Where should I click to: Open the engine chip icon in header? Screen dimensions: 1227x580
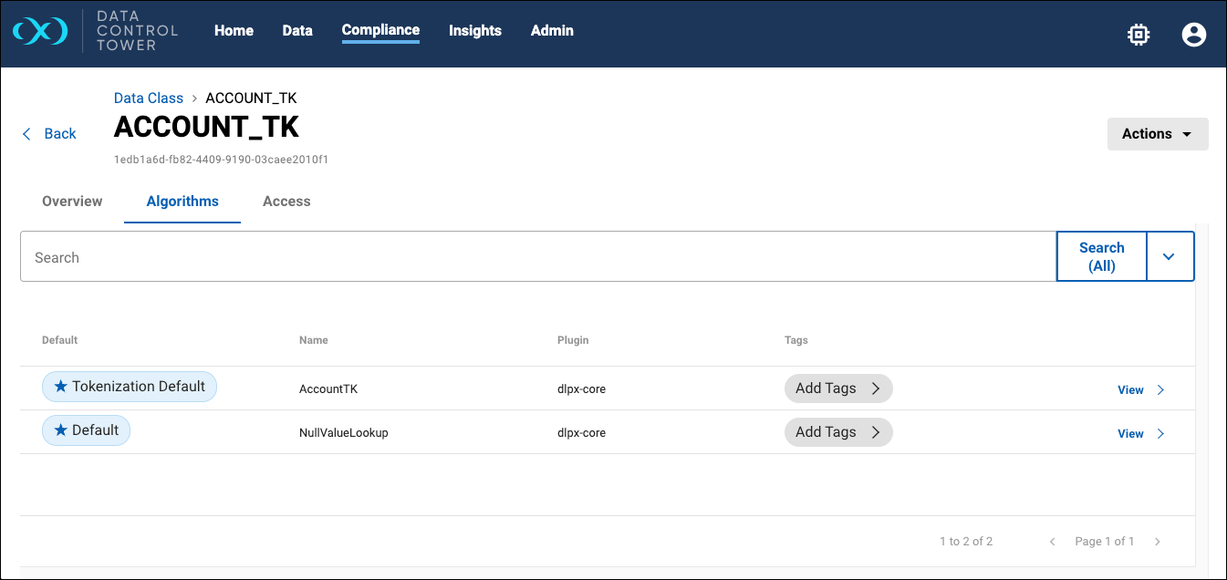point(1138,35)
